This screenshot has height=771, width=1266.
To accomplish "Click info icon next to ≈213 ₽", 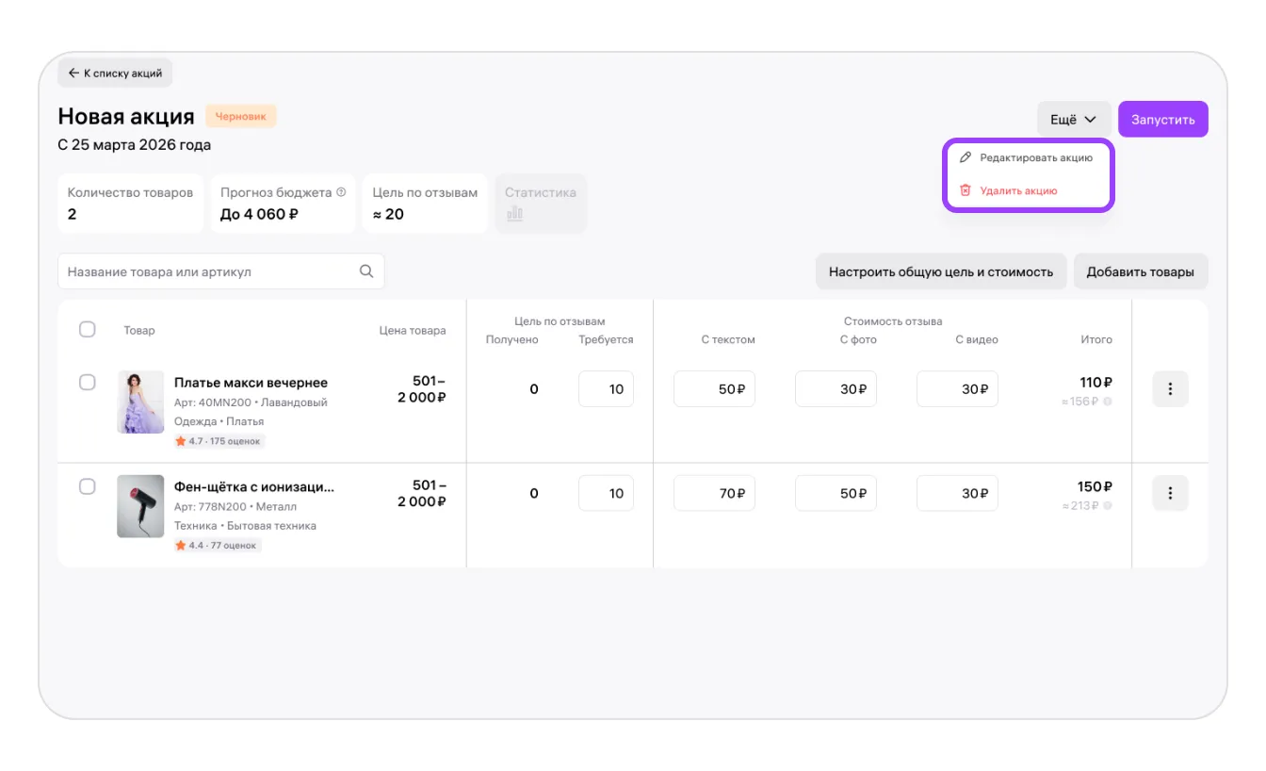I will point(1107,506).
